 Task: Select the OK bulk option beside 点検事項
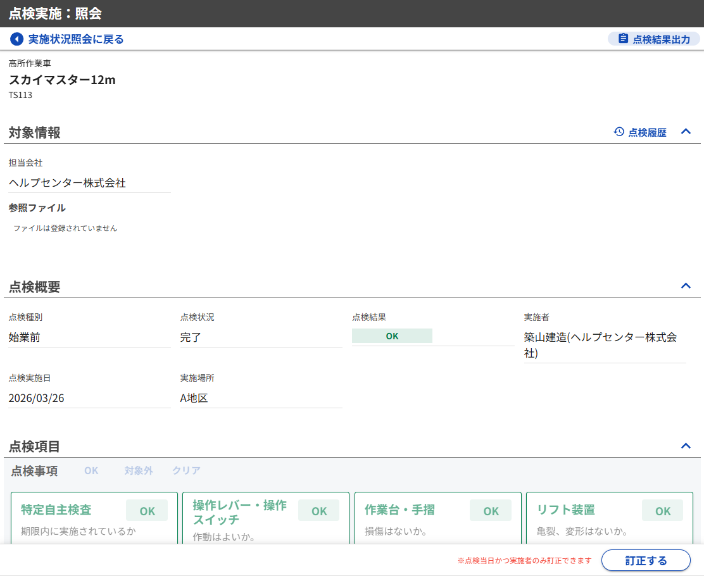(x=91, y=471)
